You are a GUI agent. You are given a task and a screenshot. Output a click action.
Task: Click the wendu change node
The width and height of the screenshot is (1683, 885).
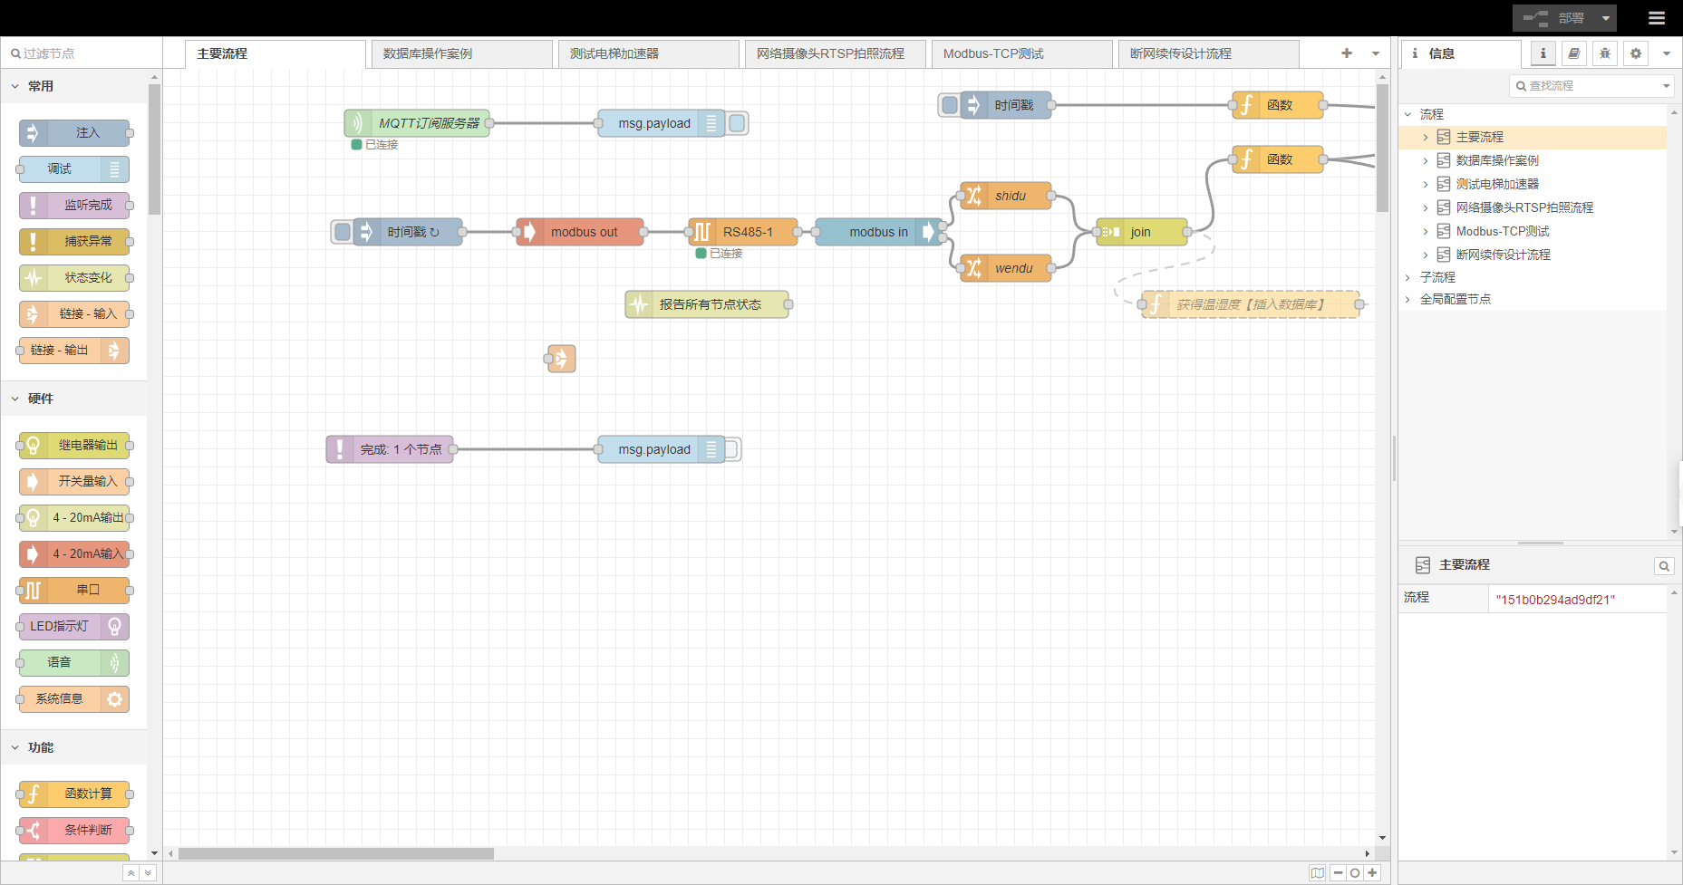point(1006,268)
